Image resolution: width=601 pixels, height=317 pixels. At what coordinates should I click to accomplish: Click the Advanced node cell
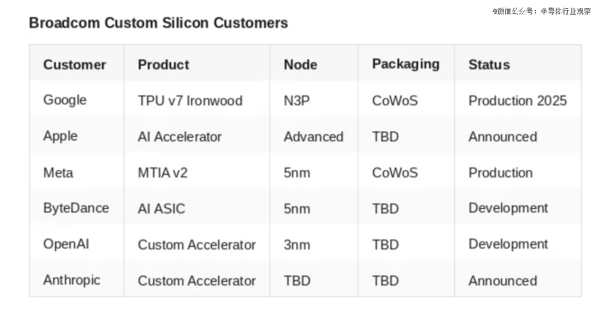313,137
